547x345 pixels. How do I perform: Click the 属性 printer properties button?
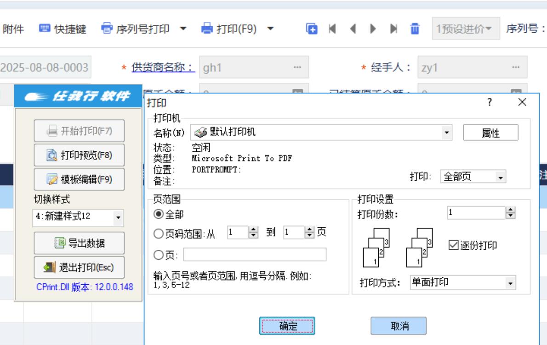(490, 133)
